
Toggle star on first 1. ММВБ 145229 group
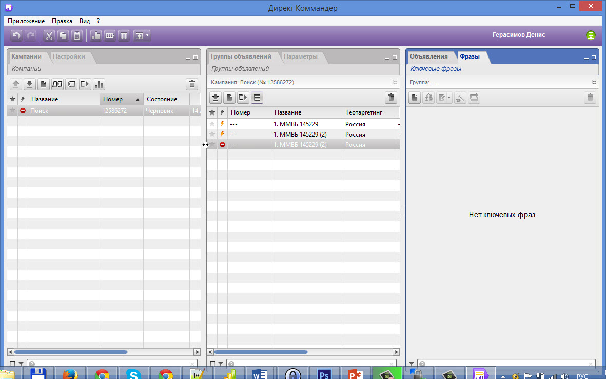(212, 124)
